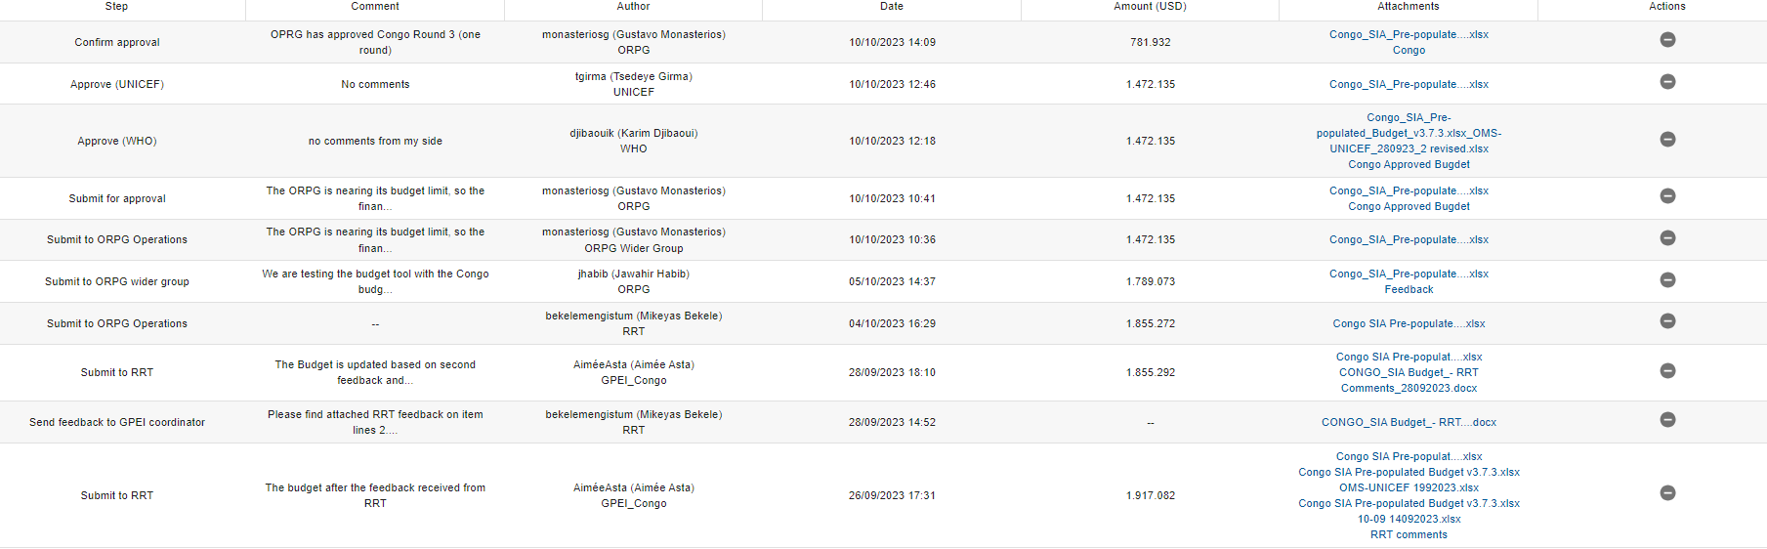Click the minus icon on the 28/09/2023 18:10 row
1767x549 pixels.
coord(1667,371)
